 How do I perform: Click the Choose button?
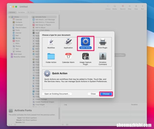106,94
